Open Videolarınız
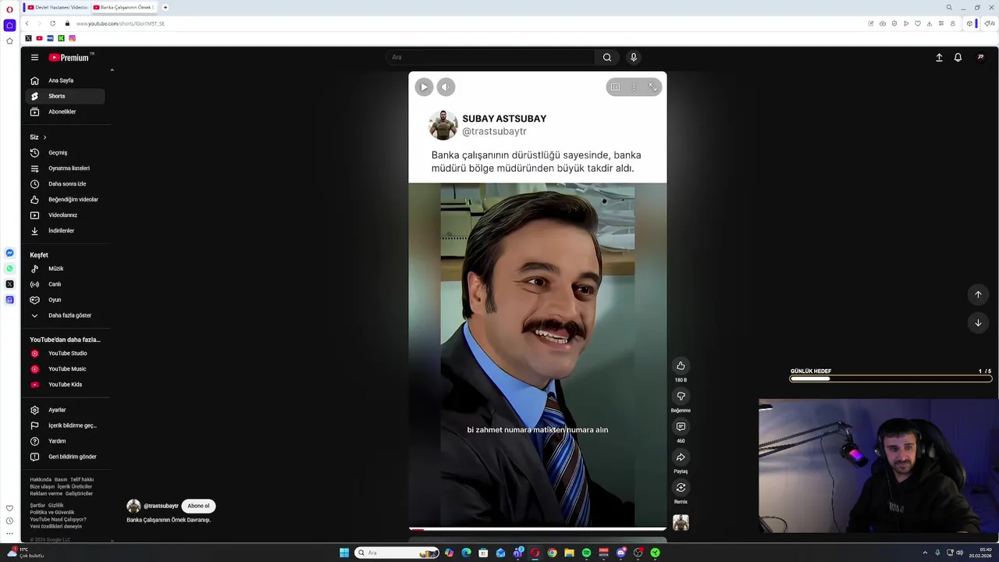The width and height of the screenshot is (999, 562). click(x=65, y=215)
